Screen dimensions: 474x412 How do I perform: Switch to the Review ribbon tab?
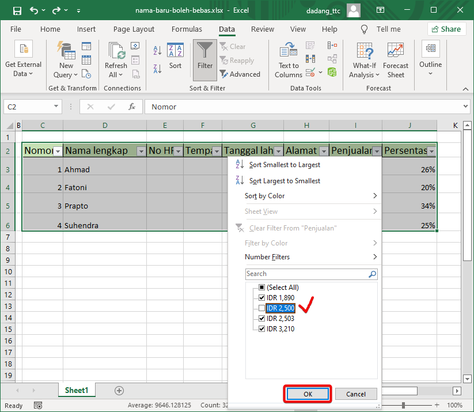pyautogui.click(x=262, y=29)
